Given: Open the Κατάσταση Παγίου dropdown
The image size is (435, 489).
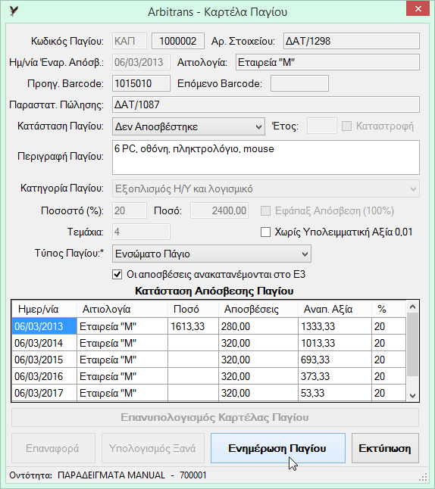Looking at the screenshot, I should point(189,126).
